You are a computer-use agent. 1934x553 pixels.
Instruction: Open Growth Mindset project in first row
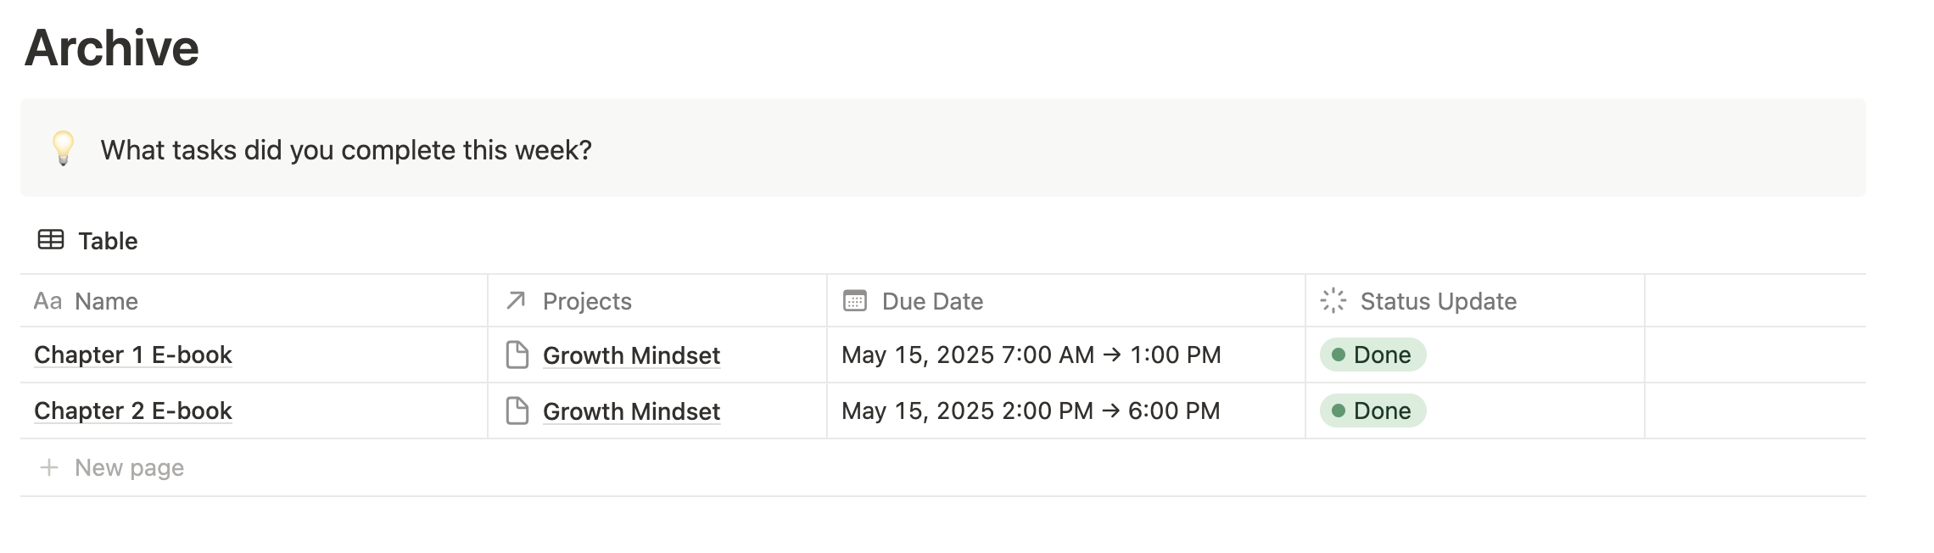(x=631, y=355)
